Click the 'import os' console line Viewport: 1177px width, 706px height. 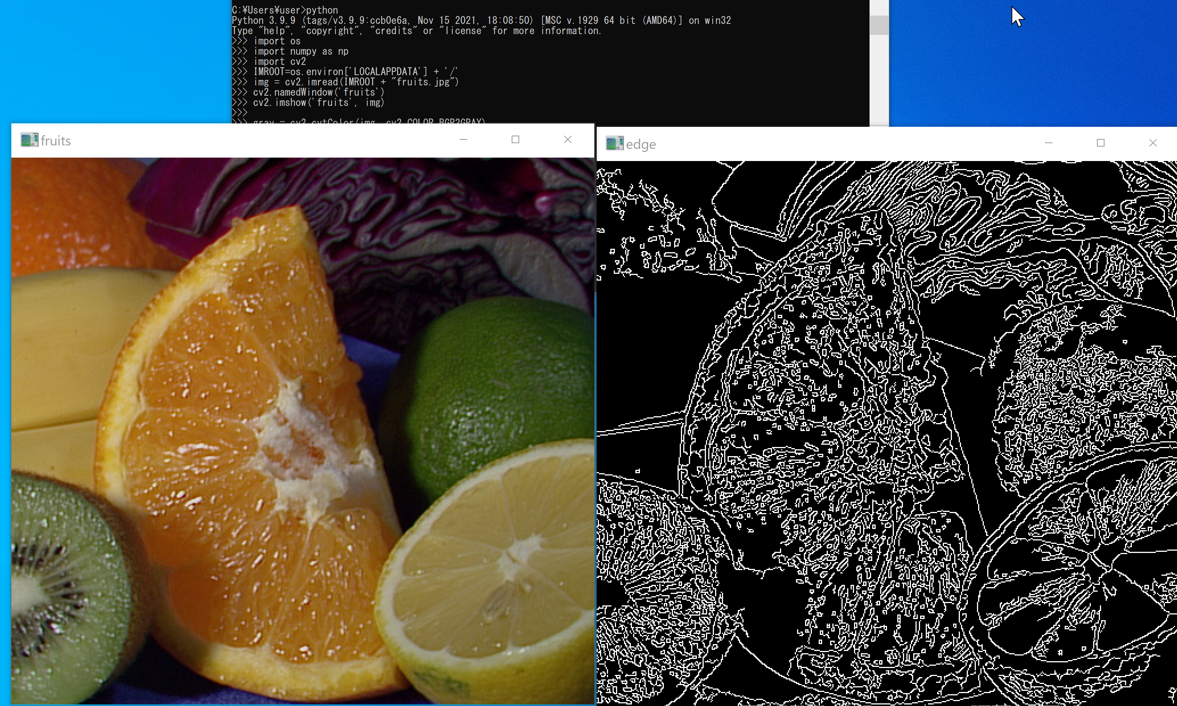pyautogui.click(x=266, y=41)
